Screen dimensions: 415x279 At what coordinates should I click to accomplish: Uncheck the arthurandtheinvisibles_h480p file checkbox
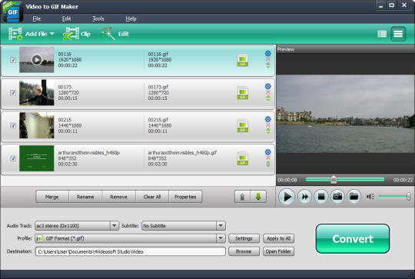tap(13, 158)
